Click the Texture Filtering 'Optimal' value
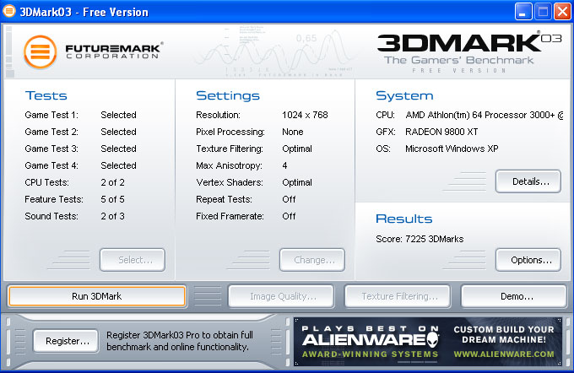Image resolution: width=574 pixels, height=373 pixels. [297, 149]
